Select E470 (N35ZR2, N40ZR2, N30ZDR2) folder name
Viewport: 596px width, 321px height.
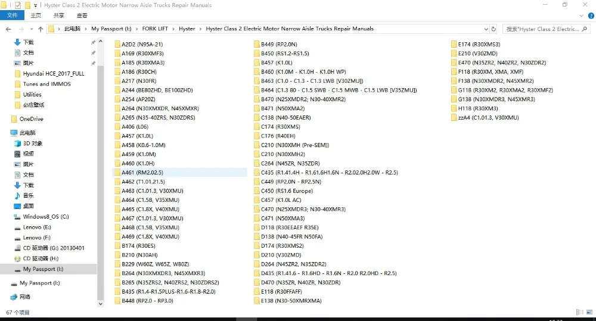502,63
